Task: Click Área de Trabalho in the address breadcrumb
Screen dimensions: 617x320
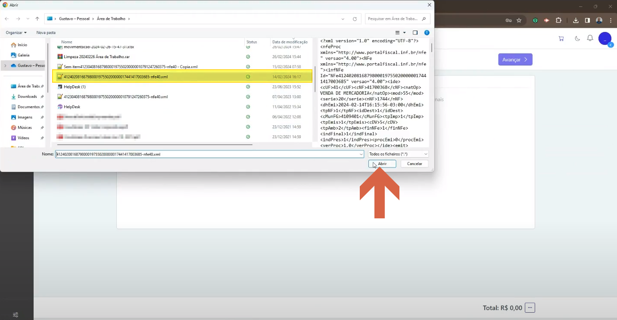Action: tap(111, 19)
